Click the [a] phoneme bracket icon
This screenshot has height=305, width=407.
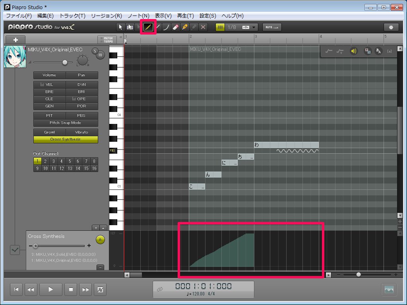[x=390, y=51]
